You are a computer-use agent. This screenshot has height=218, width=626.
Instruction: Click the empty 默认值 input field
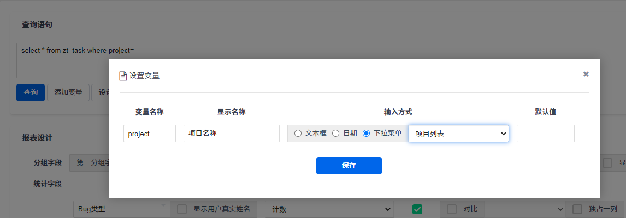(x=545, y=134)
